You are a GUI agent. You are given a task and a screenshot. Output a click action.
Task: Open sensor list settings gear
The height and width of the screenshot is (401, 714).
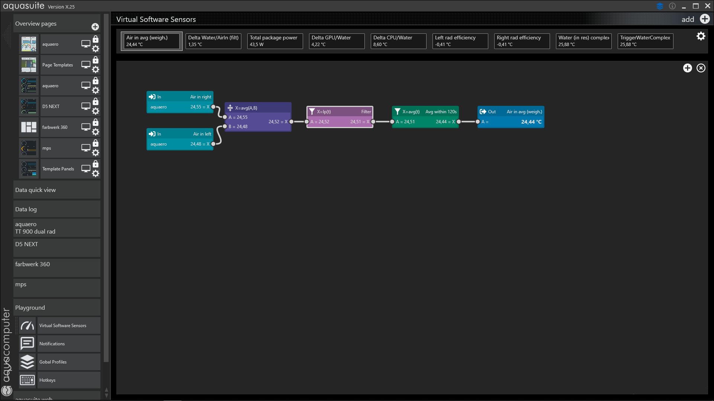pos(701,36)
